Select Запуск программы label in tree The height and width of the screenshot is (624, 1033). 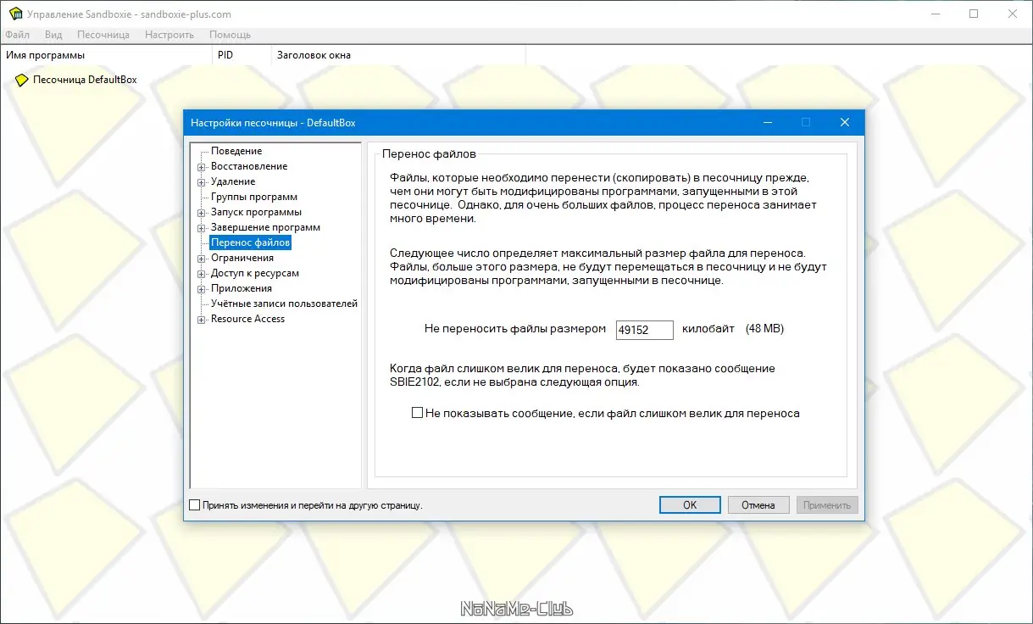(x=256, y=212)
